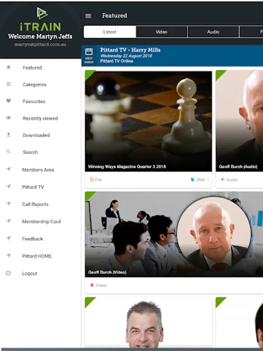The width and height of the screenshot is (263, 351).
Task: Click the 2Mb file size label
Action: pyautogui.click(x=201, y=179)
